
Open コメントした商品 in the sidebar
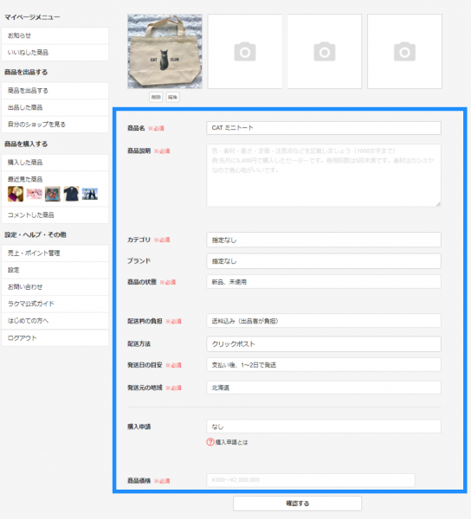click(55, 215)
